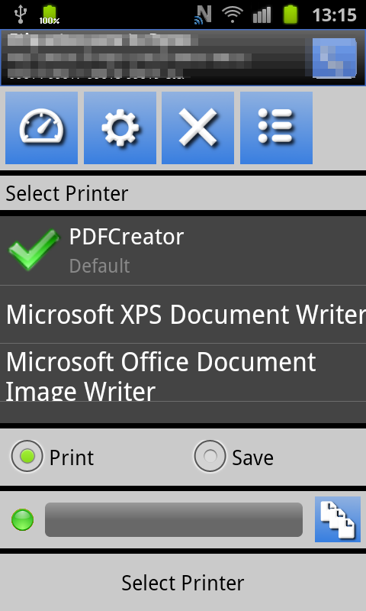Tap the green checkmark beside PDFCreator
Viewport: 366px width, 611px height.
point(34,250)
